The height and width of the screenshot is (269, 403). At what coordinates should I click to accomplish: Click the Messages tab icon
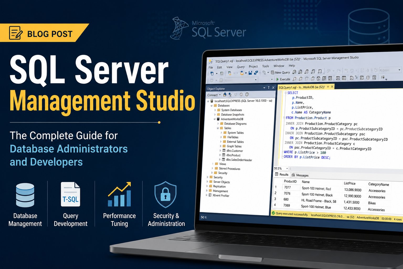point(293,175)
